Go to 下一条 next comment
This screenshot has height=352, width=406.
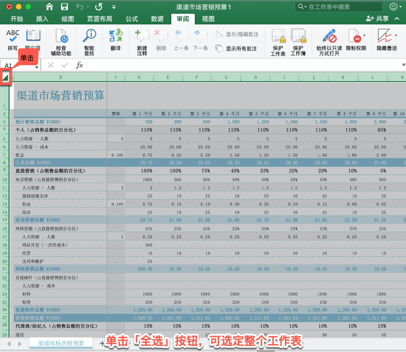tap(201, 40)
